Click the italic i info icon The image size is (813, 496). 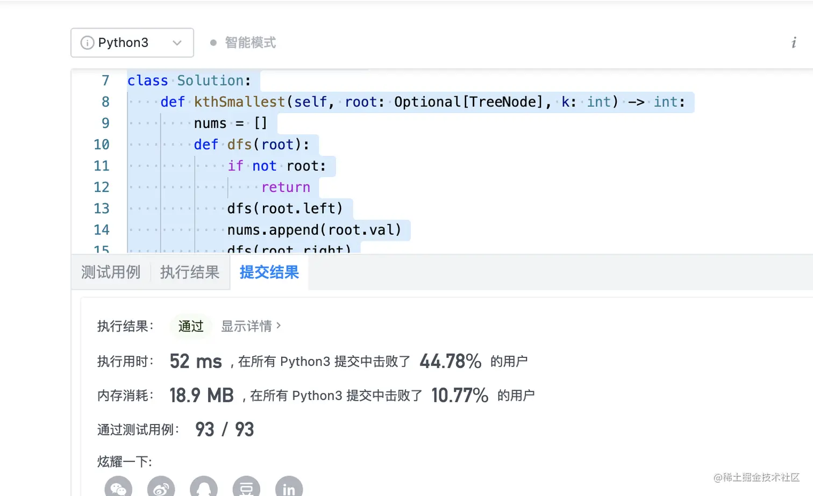tap(794, 42)
